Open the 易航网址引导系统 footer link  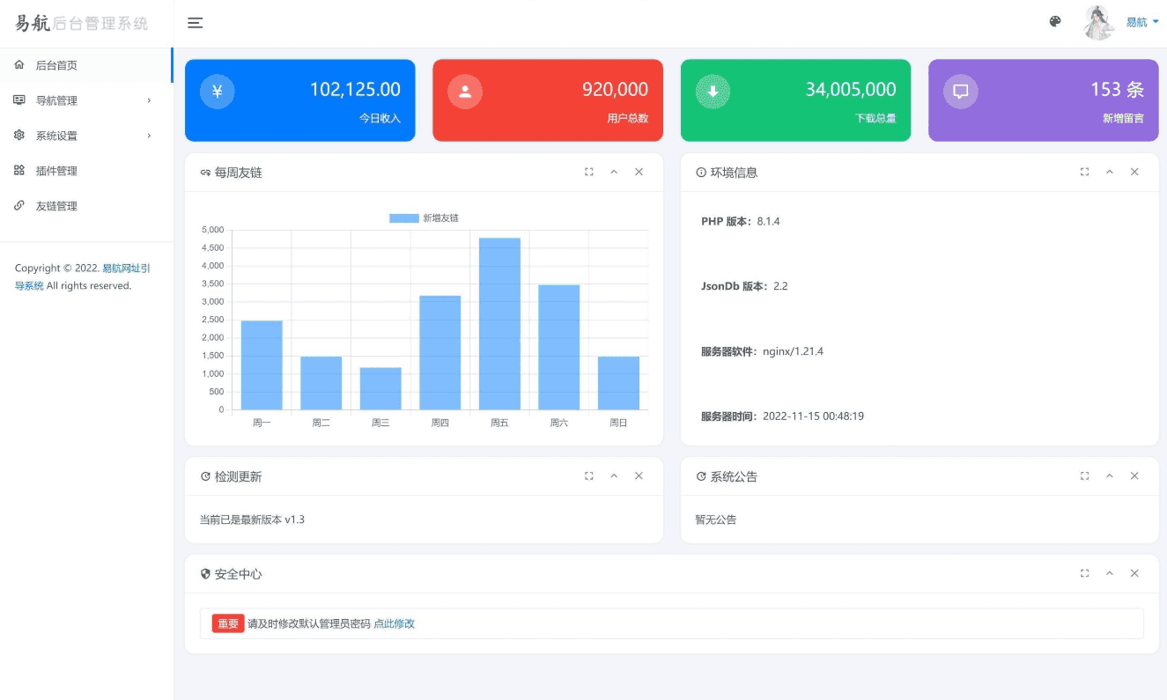click(83, 276)
